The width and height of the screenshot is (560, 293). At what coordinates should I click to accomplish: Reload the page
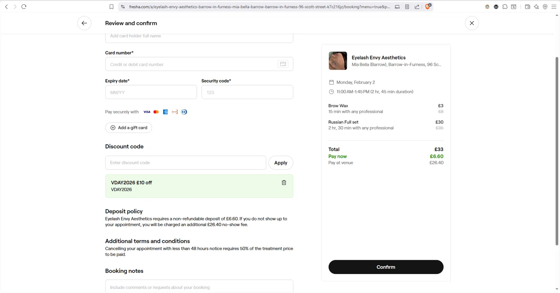24,7
